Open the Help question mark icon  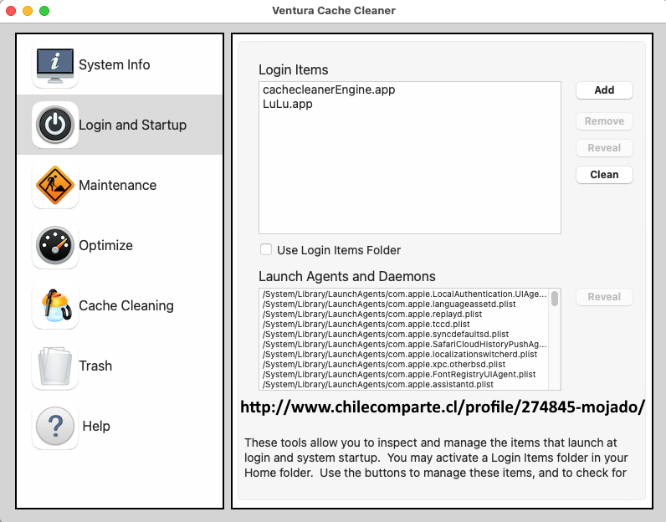point(55,426)
